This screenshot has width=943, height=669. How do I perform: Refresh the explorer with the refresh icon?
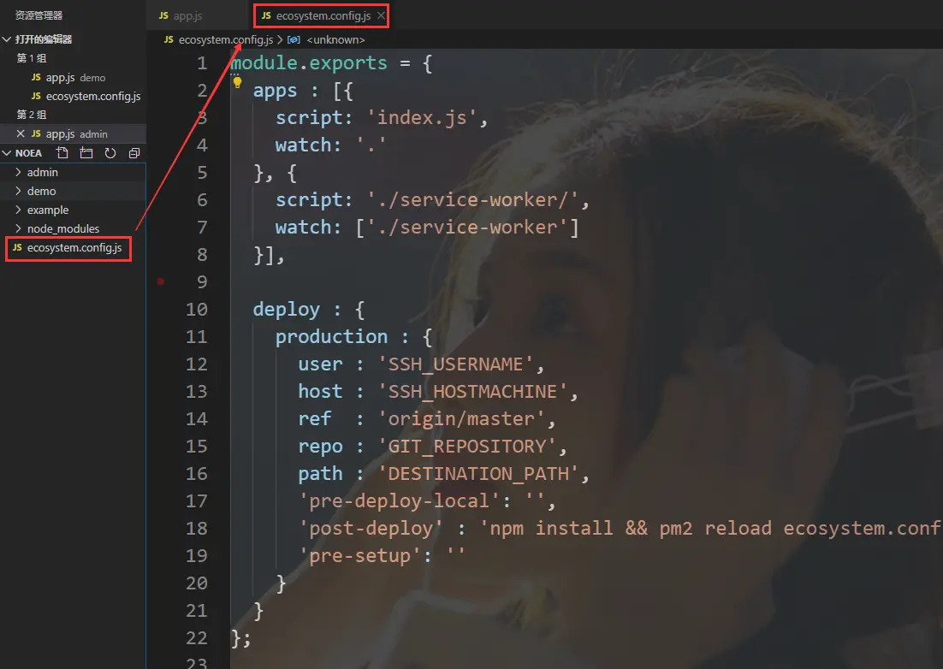110,152
